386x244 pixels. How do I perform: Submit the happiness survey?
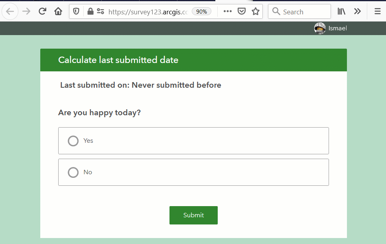(193, 215)
